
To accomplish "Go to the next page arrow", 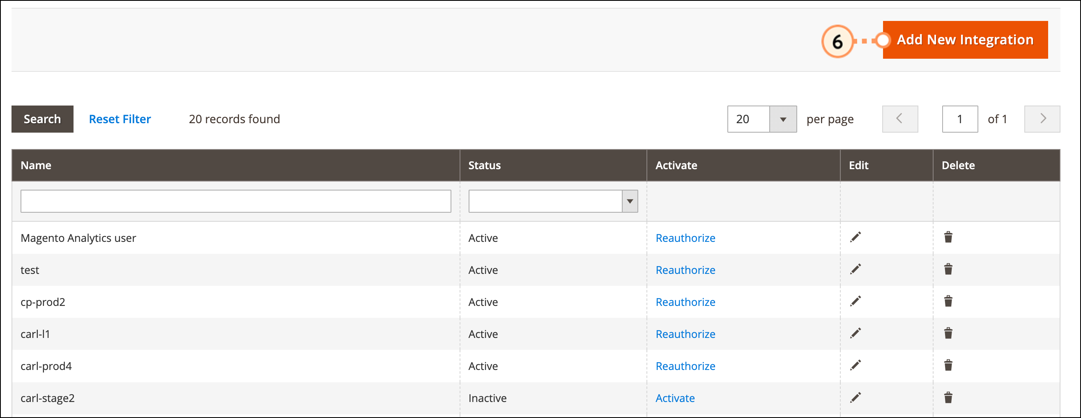I will (x=1042, y=119).
